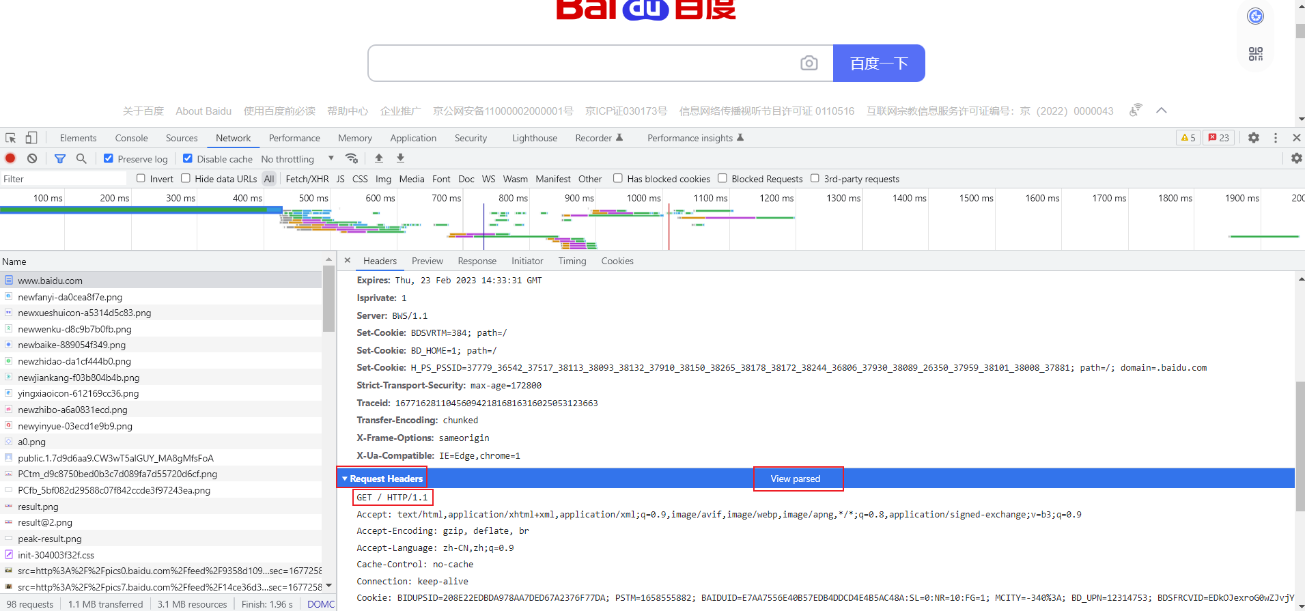Open the Response tab of request
This screenshot has width=1305, height=611.
(477, 261)
